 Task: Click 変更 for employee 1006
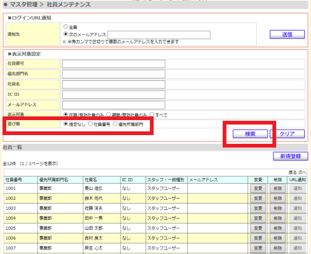[258, 238]
